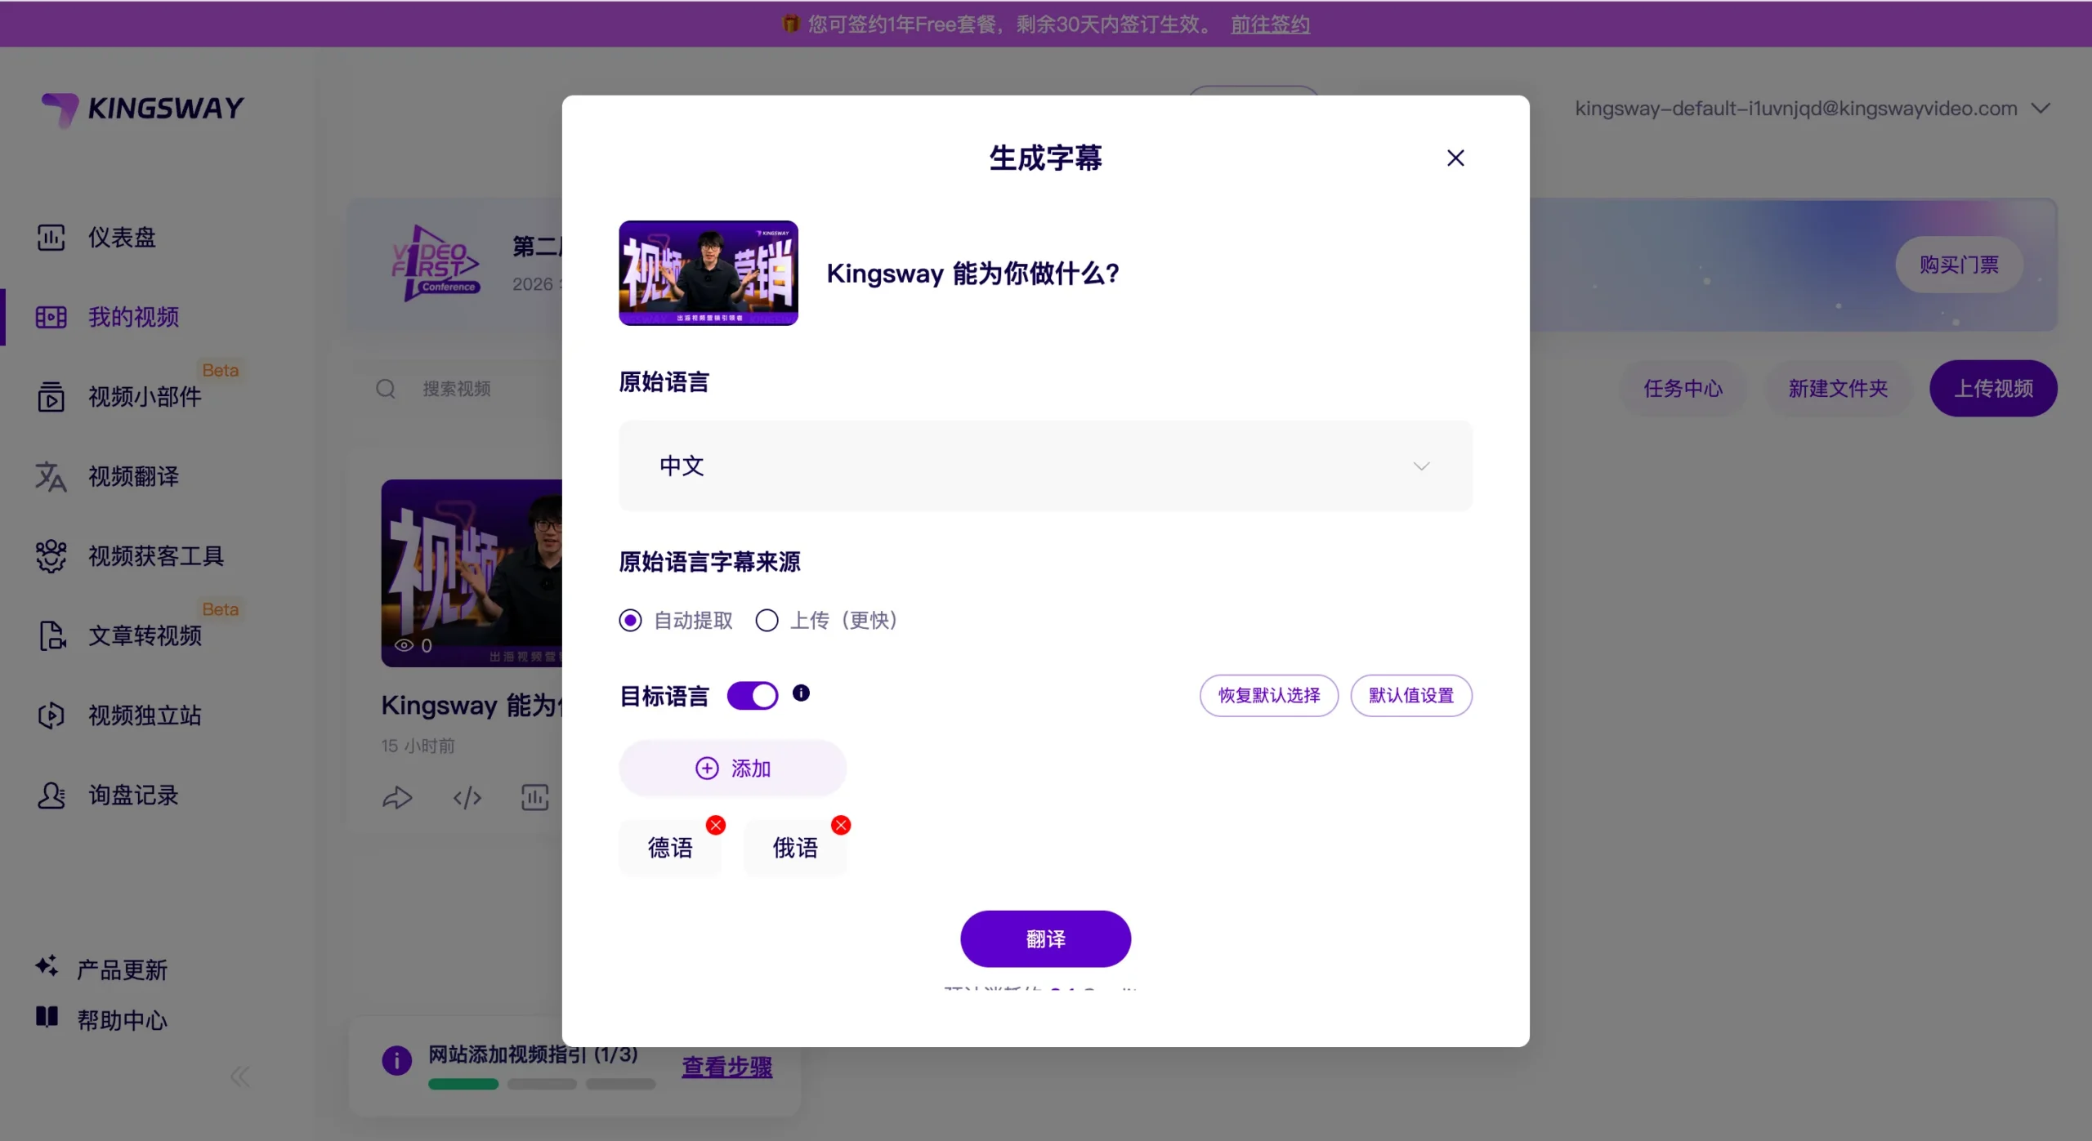
Task: Click the Video First Conference logo
Action: click(436, 263)
